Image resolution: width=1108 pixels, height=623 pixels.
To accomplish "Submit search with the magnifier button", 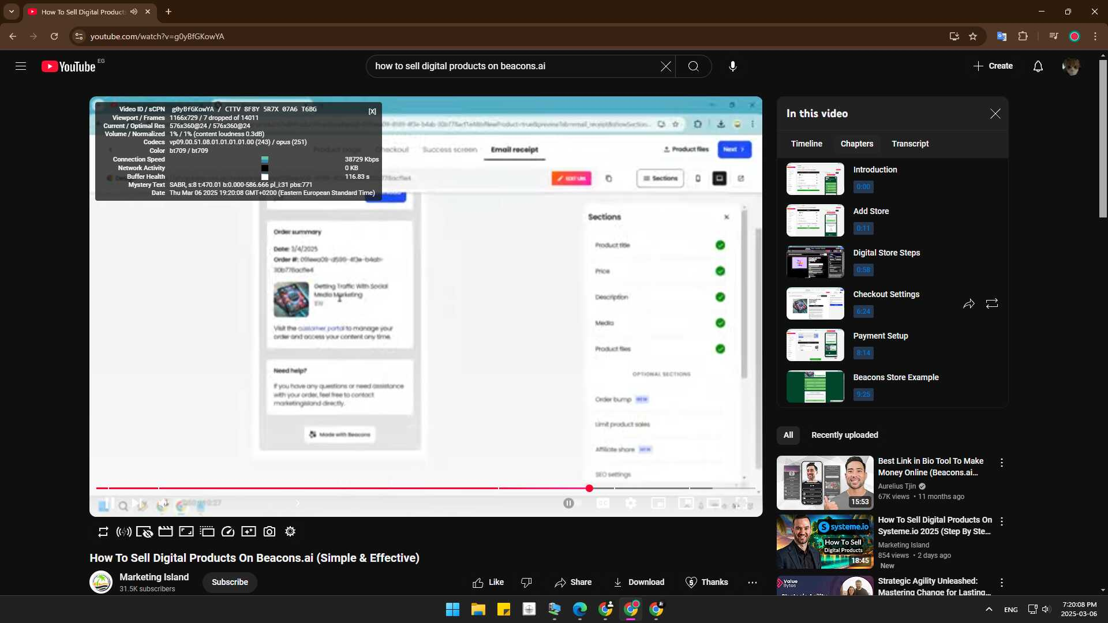I will (694, 66).
